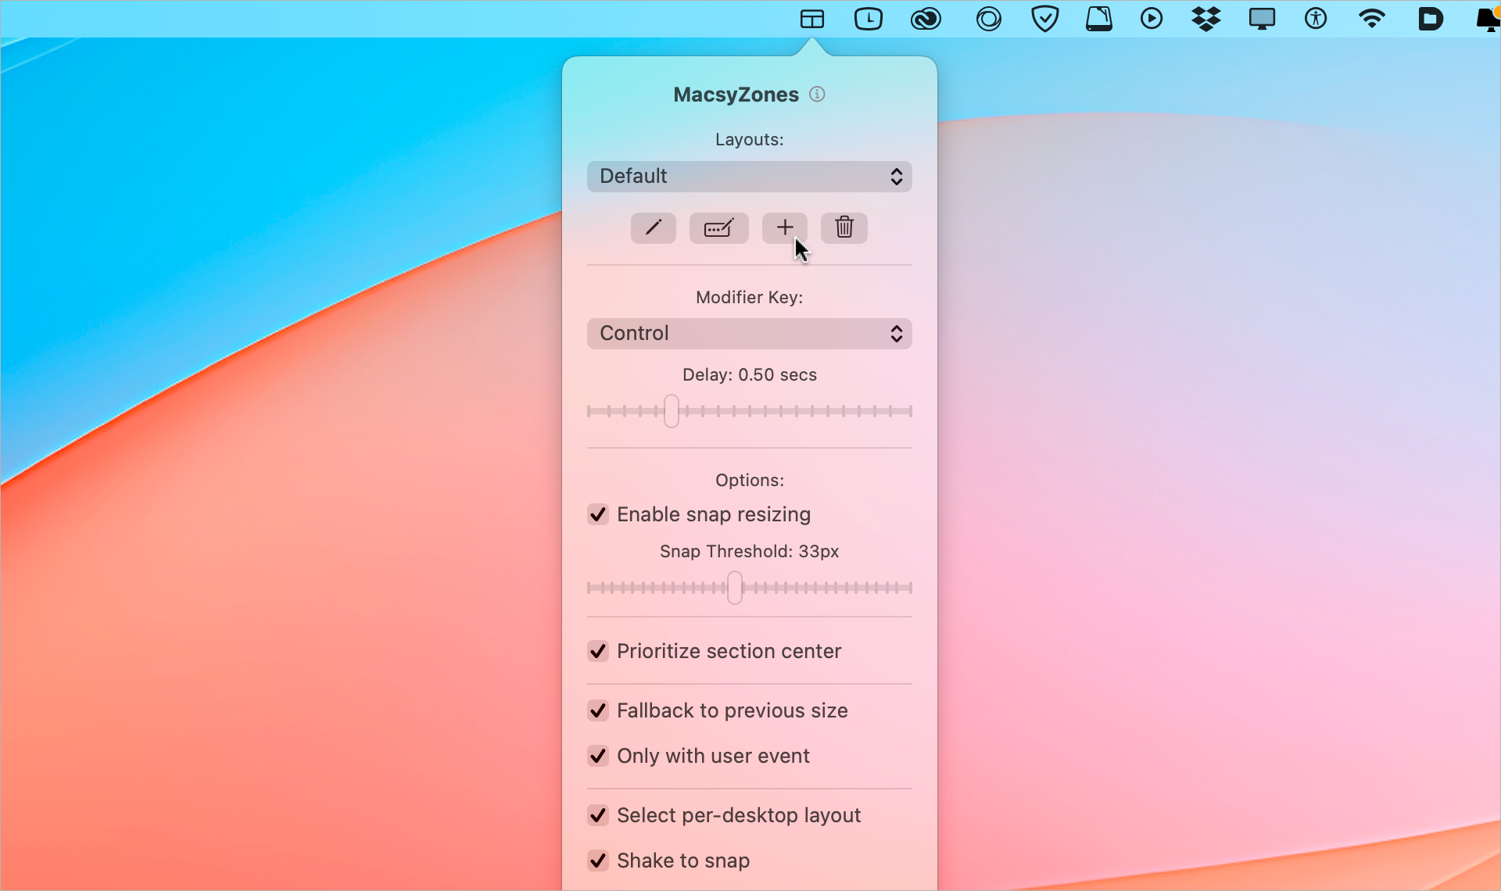This screenshot has width=1501, height=891.
Task: Click the Snap Threshold slider handle
Action: pos(735,588)
